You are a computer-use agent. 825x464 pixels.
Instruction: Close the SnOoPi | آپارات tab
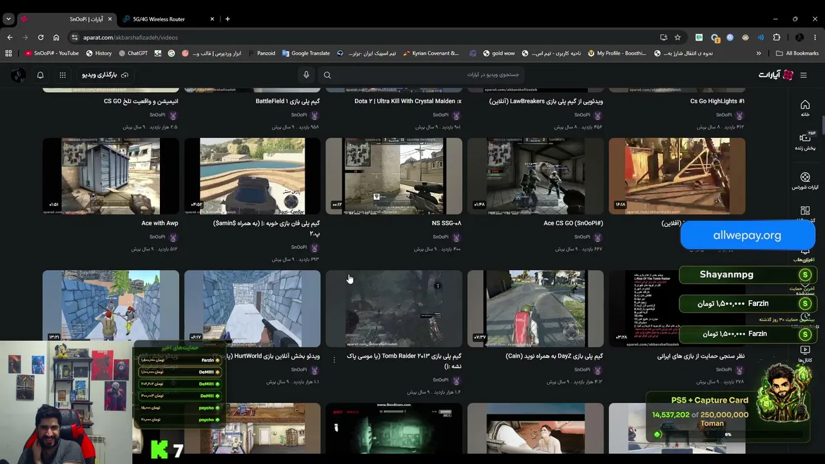[109, 19]
